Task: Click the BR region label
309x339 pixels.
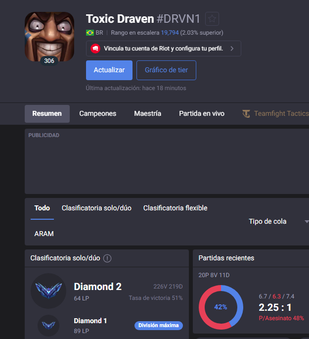Action: pyautogui.click(x=99, y=33)
